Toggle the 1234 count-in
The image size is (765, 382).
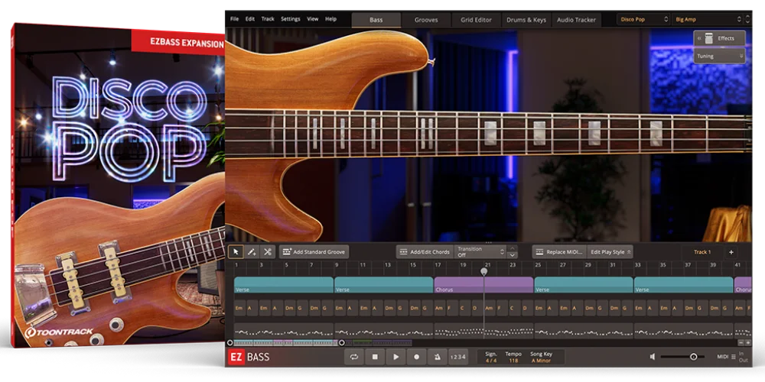pyautogui.click(x=457, y=357)
